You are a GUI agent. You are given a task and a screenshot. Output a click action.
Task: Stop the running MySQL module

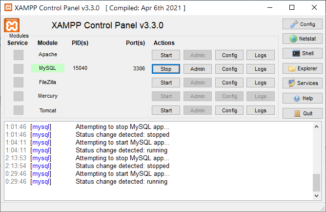pos(166,69)
